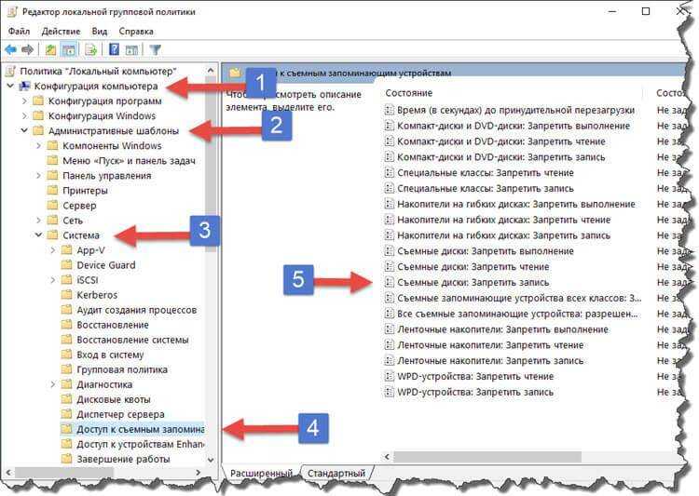The height and width of the screenshot is (496, 699).
Task: Select the Диспетчер сервера folder
Action: click(x=120, y=414)
